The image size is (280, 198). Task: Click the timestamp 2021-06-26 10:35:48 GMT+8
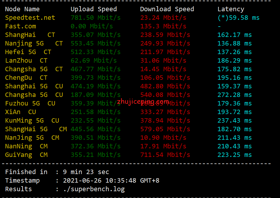tap(111, 181)
